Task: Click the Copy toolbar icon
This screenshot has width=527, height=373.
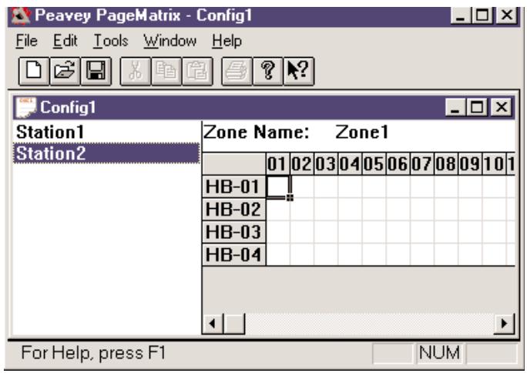Action: coord(166,71)
